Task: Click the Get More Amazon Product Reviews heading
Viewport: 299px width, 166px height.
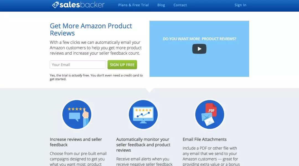Action: (91, 29)
